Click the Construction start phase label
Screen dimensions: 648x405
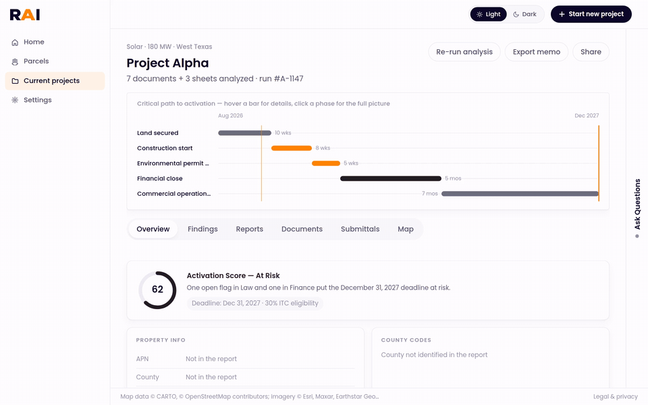165,148
